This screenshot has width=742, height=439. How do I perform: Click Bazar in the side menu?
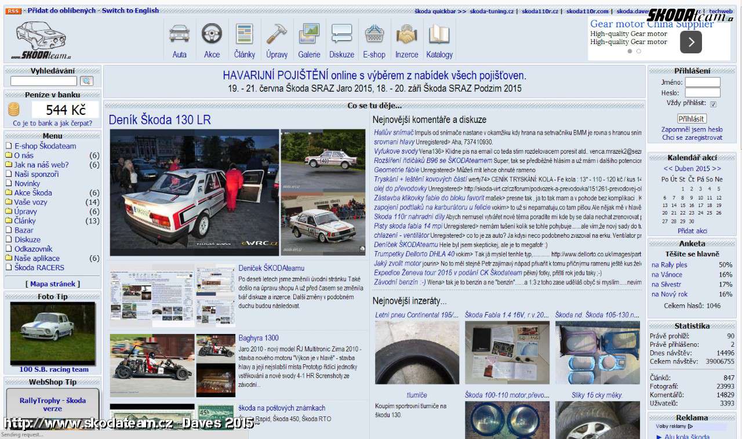pos(24,230)
